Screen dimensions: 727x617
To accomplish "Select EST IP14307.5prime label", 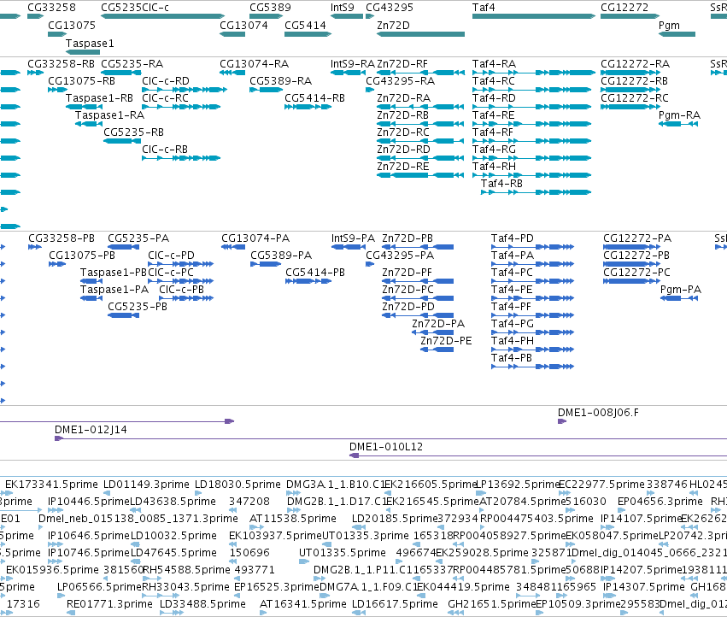I will point(643,587).
